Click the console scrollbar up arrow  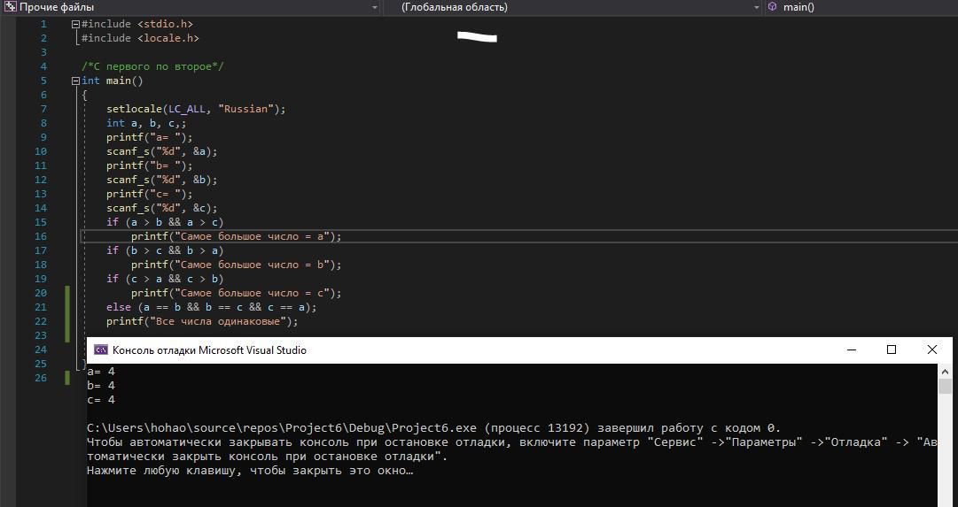coord(946,371)
